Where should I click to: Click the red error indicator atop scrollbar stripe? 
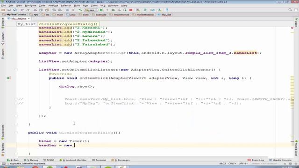point(292,28)
